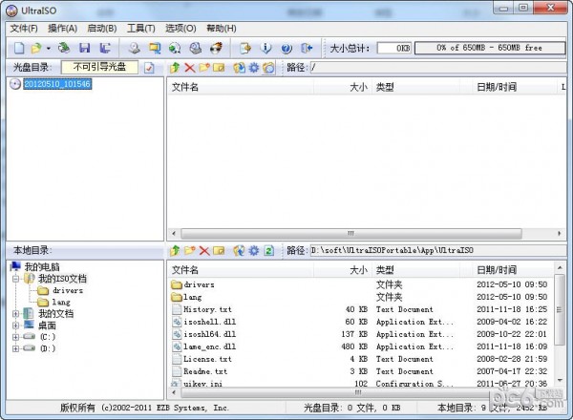Expand the 桌面 tree node

click(15, 325)
